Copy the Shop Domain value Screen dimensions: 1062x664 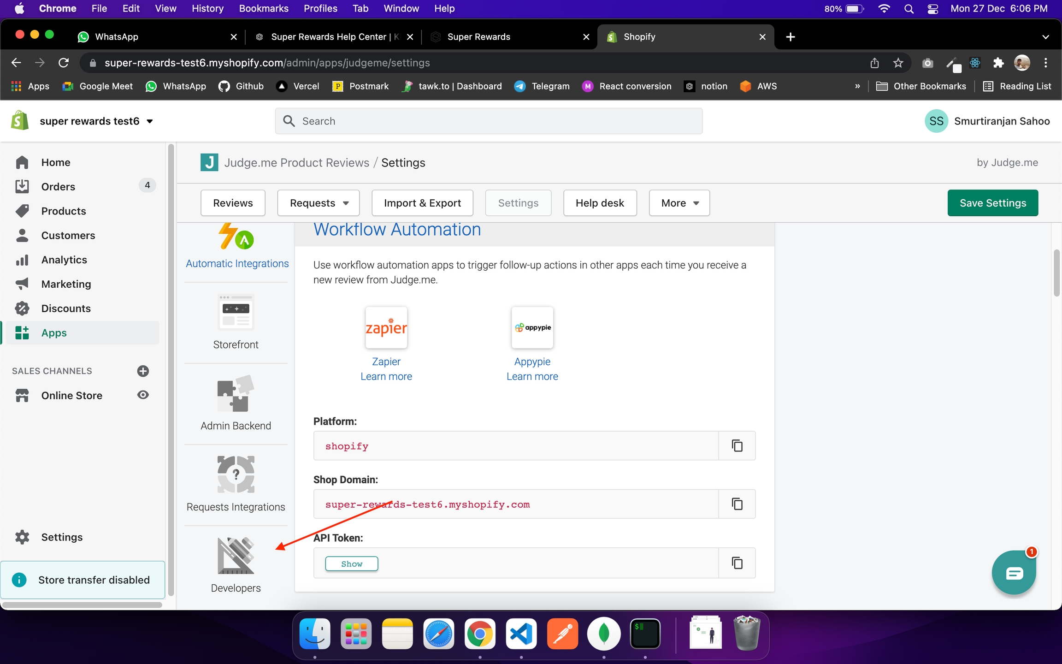point(737,504)
